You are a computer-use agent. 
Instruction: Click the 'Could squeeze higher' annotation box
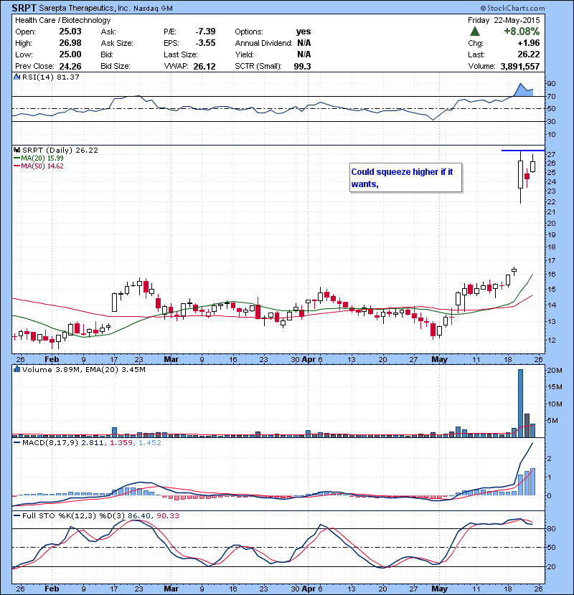405,178
